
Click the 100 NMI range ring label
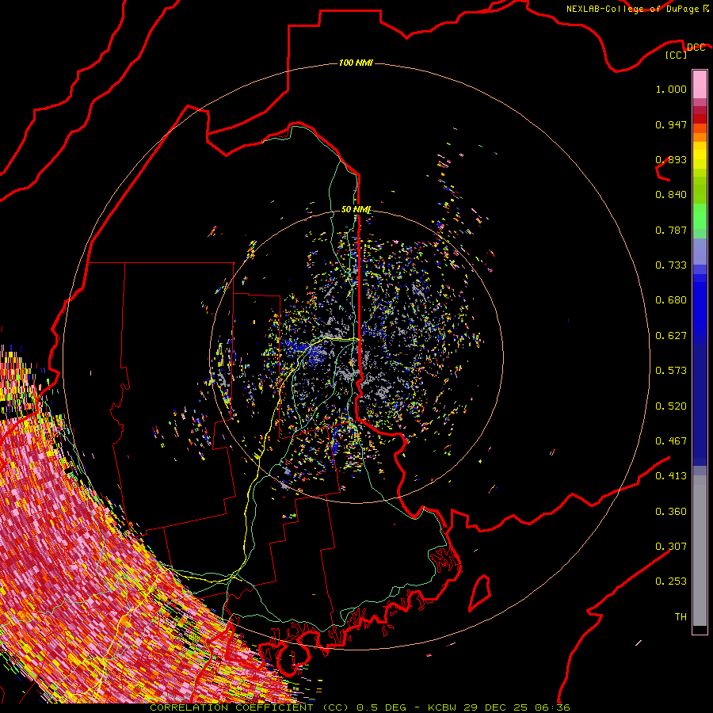point(356,63)
